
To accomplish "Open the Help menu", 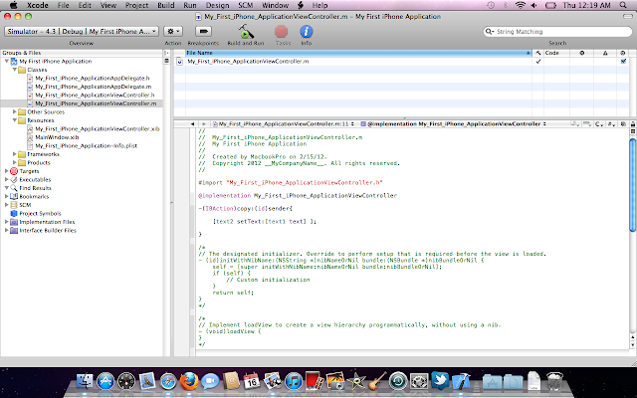I will point(319,5).
